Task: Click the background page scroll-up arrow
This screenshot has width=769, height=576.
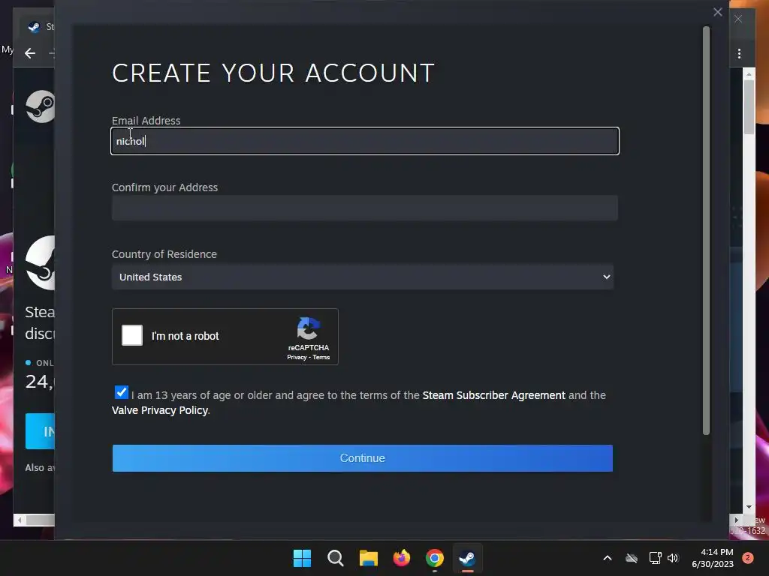Action: pyautogui.click(x=749, y=74)
